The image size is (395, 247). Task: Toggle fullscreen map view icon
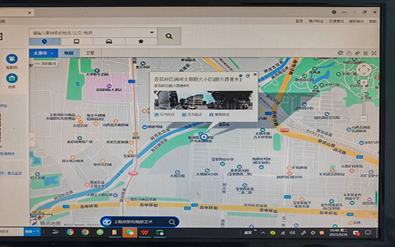click(374, 53)
